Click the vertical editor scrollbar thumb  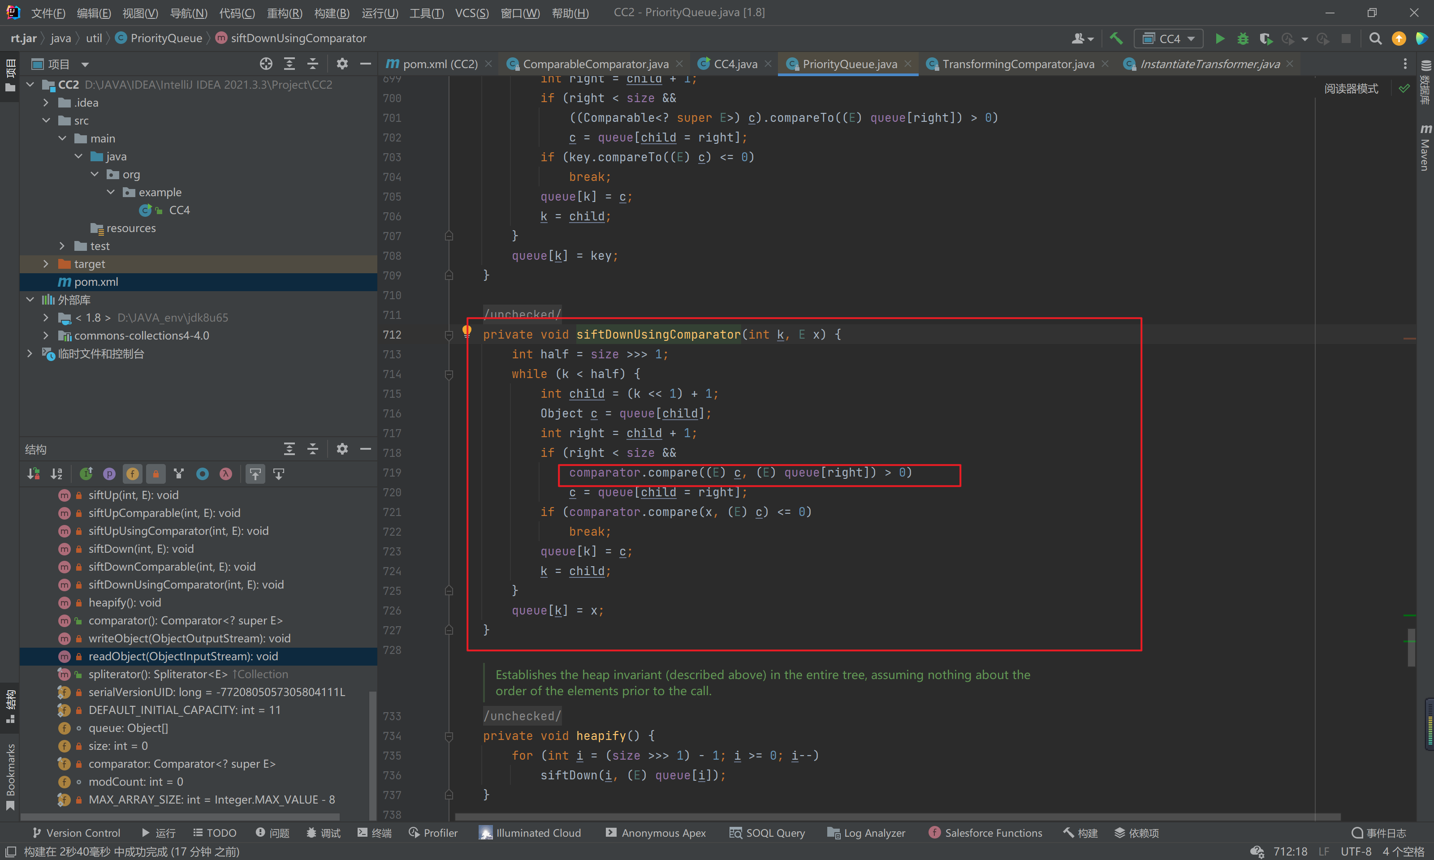coord(1411,647)
